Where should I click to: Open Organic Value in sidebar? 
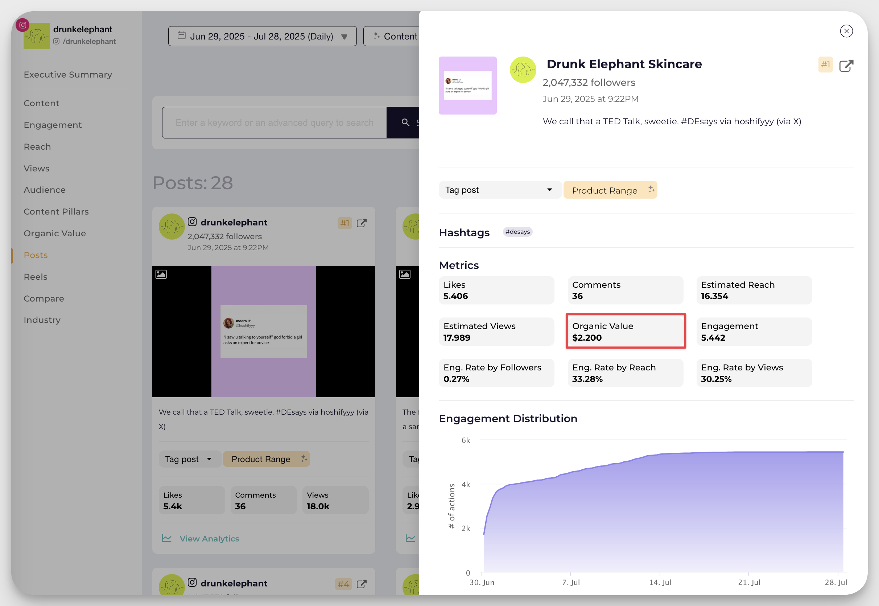(x=55, y=233)
